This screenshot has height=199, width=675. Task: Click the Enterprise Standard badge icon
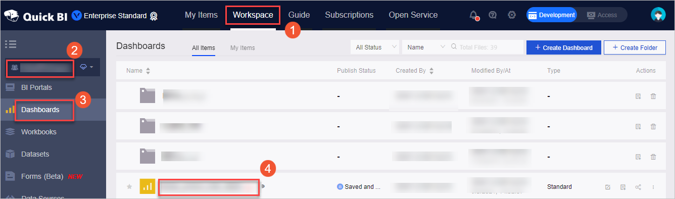(x=154, y=16)
